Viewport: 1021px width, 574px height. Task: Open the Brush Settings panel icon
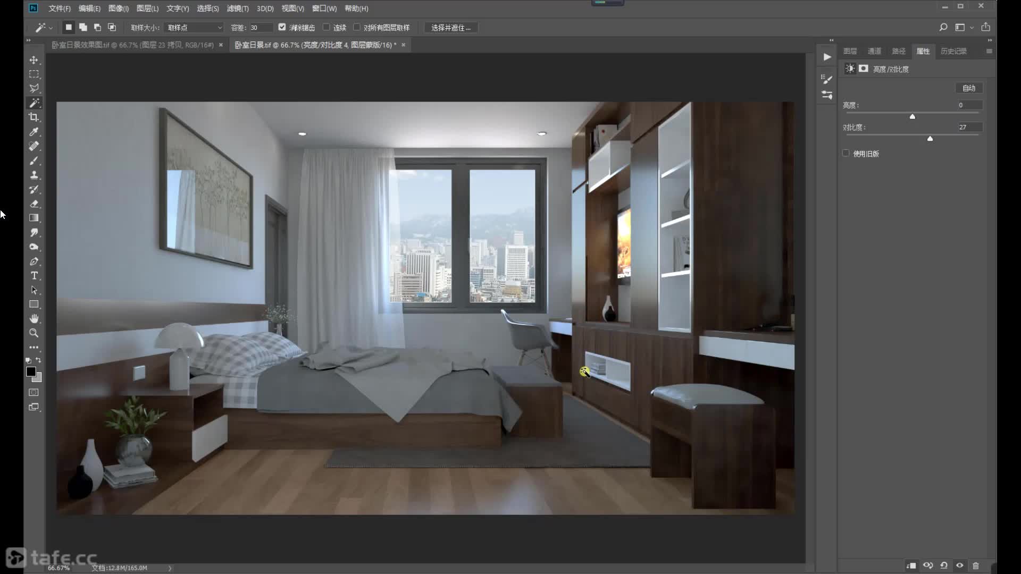pyautogui.click(x=827, y=79)
